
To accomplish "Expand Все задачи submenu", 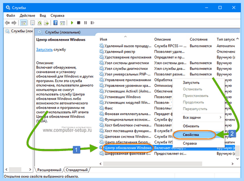I will 199,118.
